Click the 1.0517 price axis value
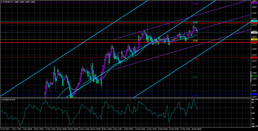258x131 pixels. [x=254, y=55]
